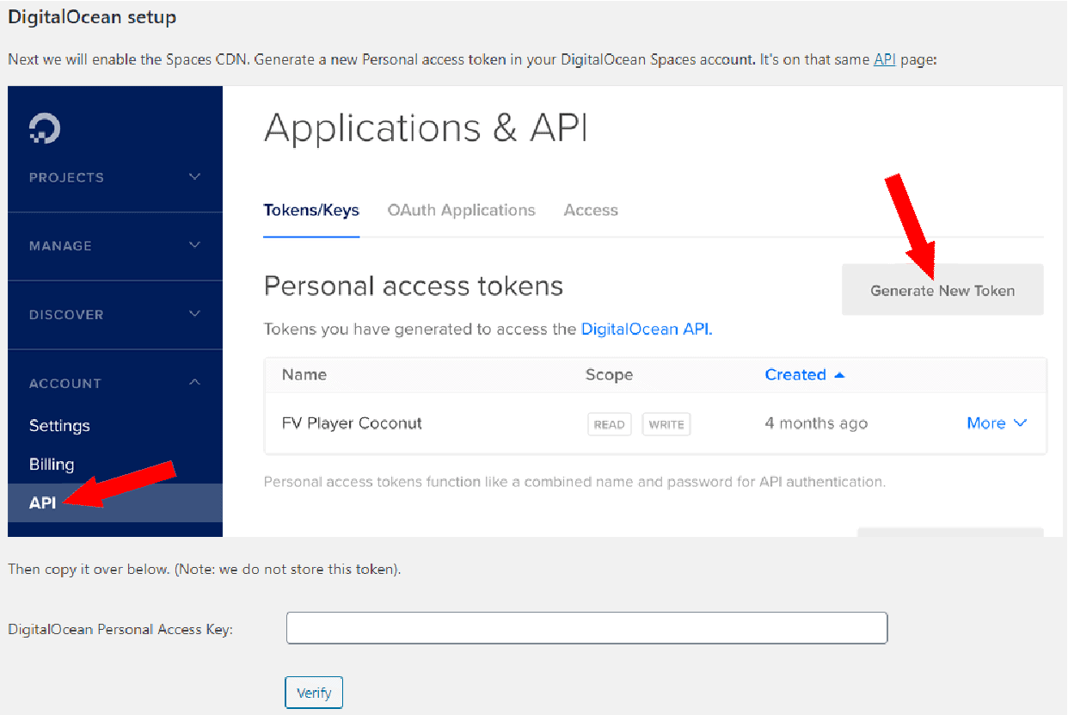Open Billing in the sidebar
This screenshot has height=715, width=1068.
[x=52, y=465]
